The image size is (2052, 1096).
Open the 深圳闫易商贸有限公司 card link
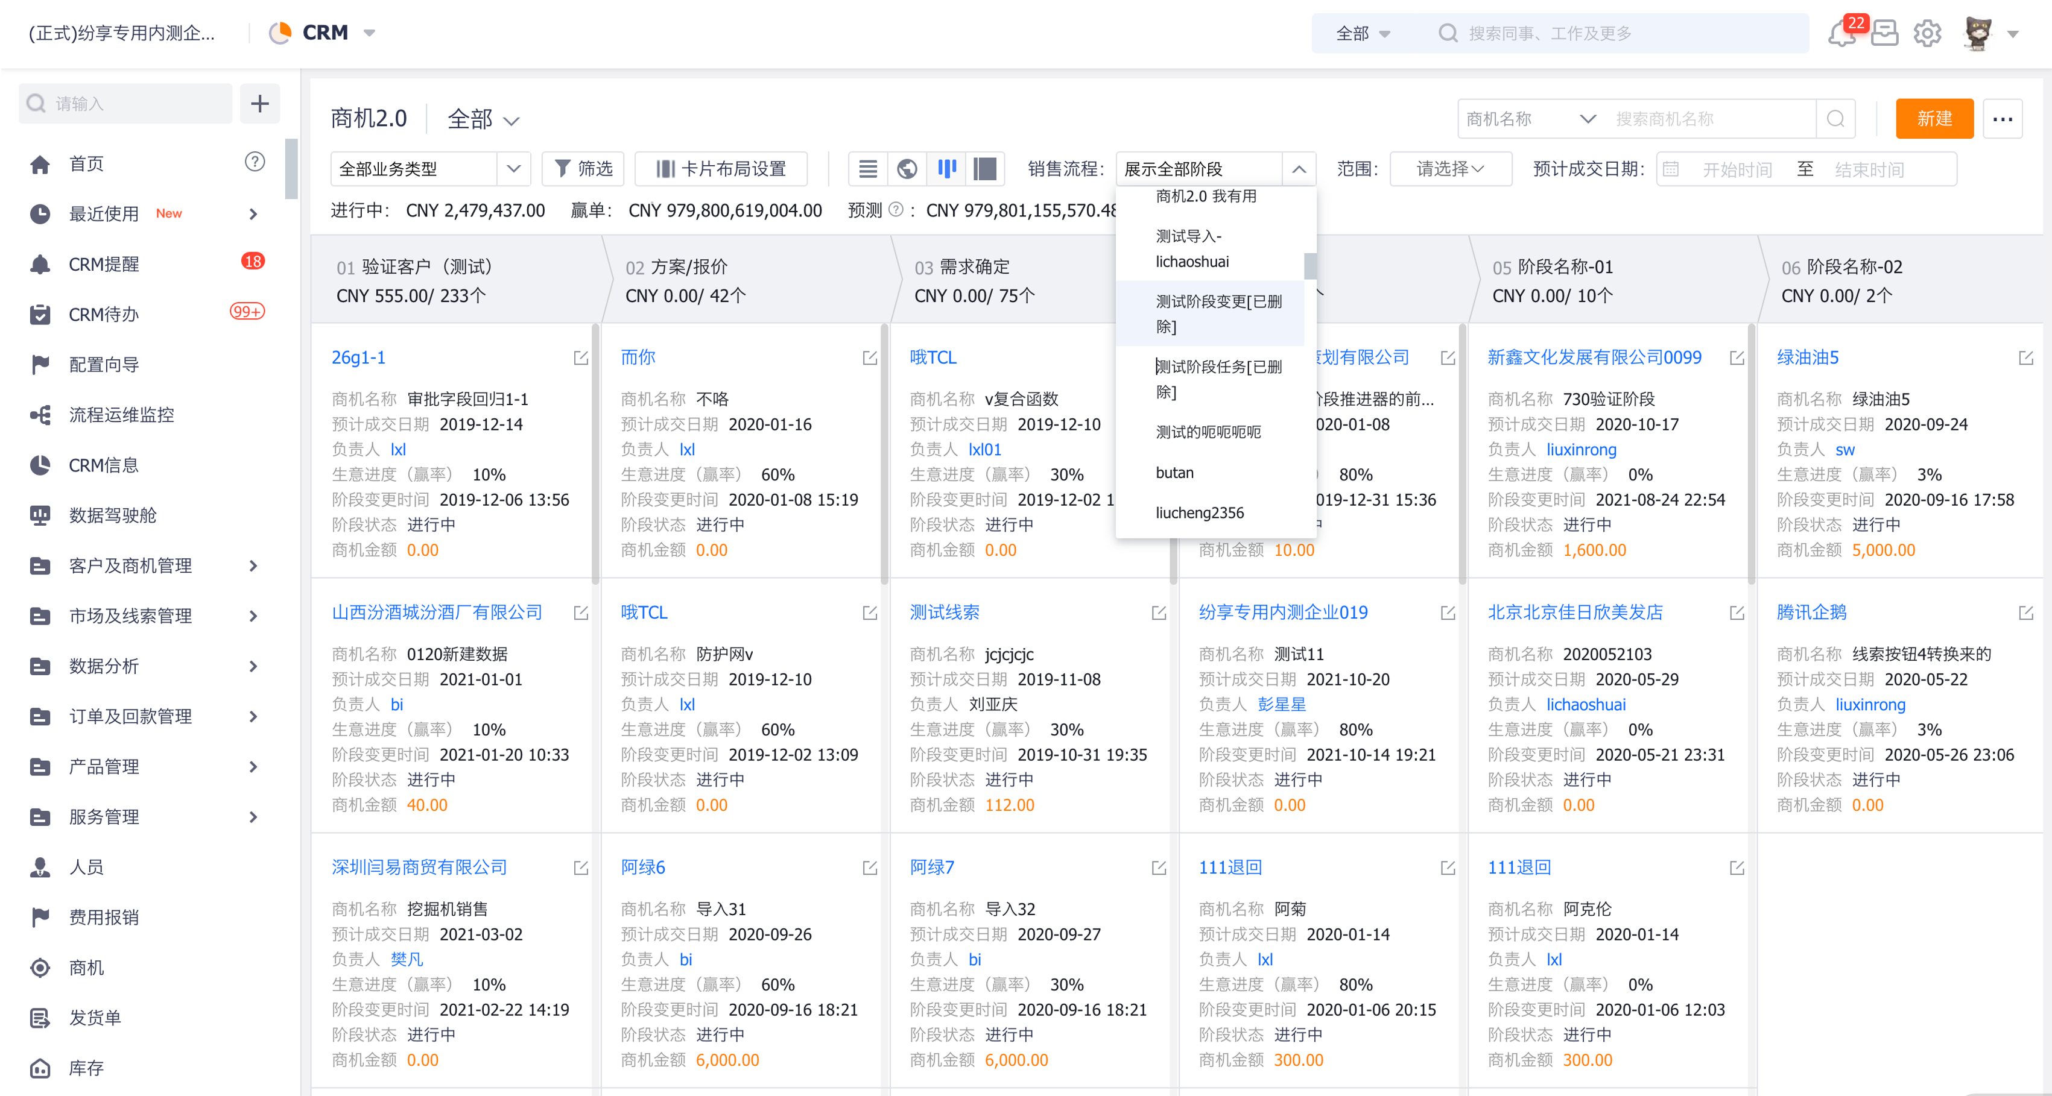tap(419, 868)
